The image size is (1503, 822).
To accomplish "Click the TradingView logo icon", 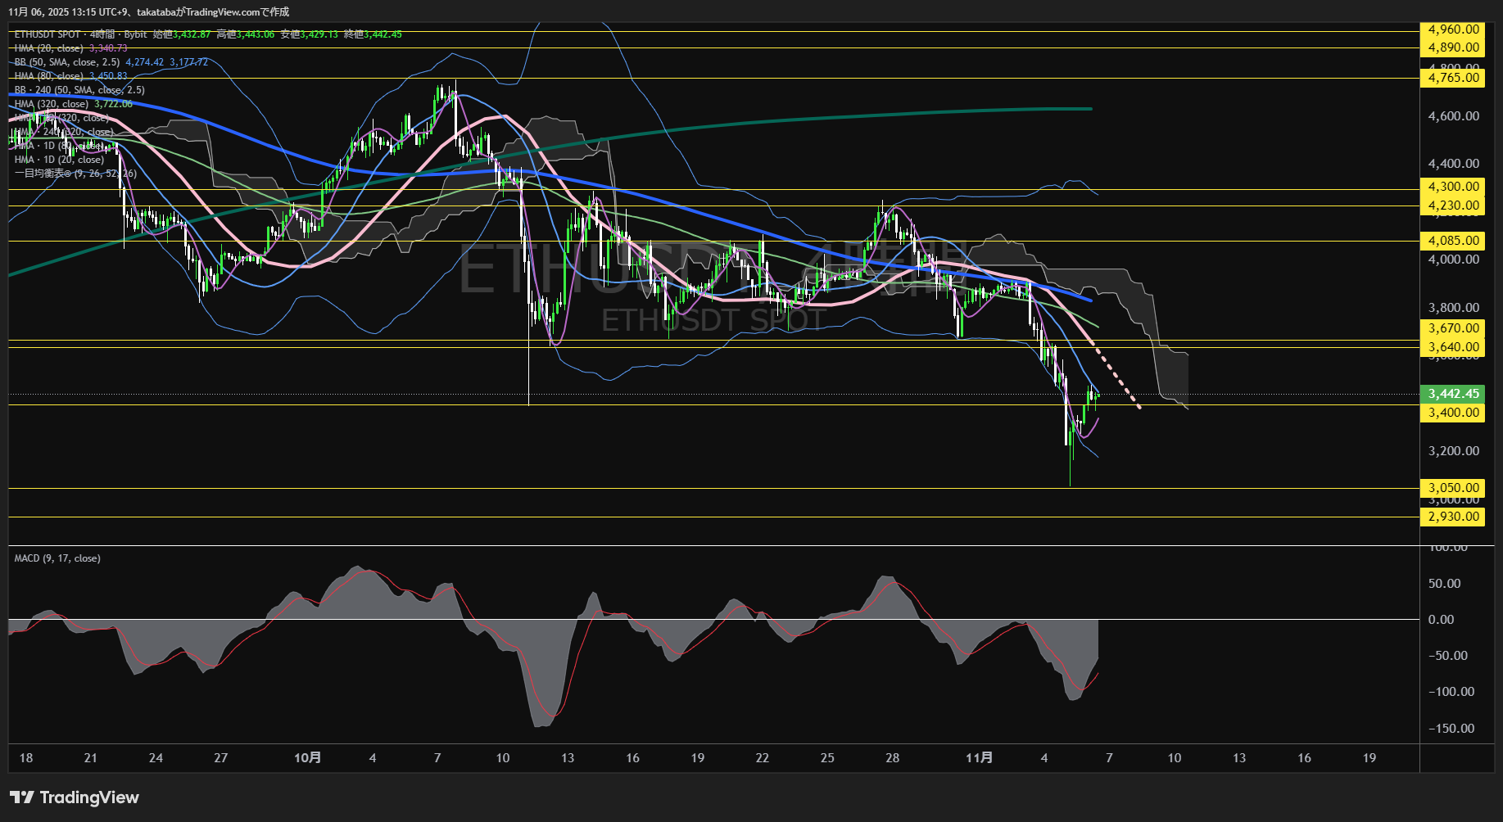I will [x=21, y=797].
